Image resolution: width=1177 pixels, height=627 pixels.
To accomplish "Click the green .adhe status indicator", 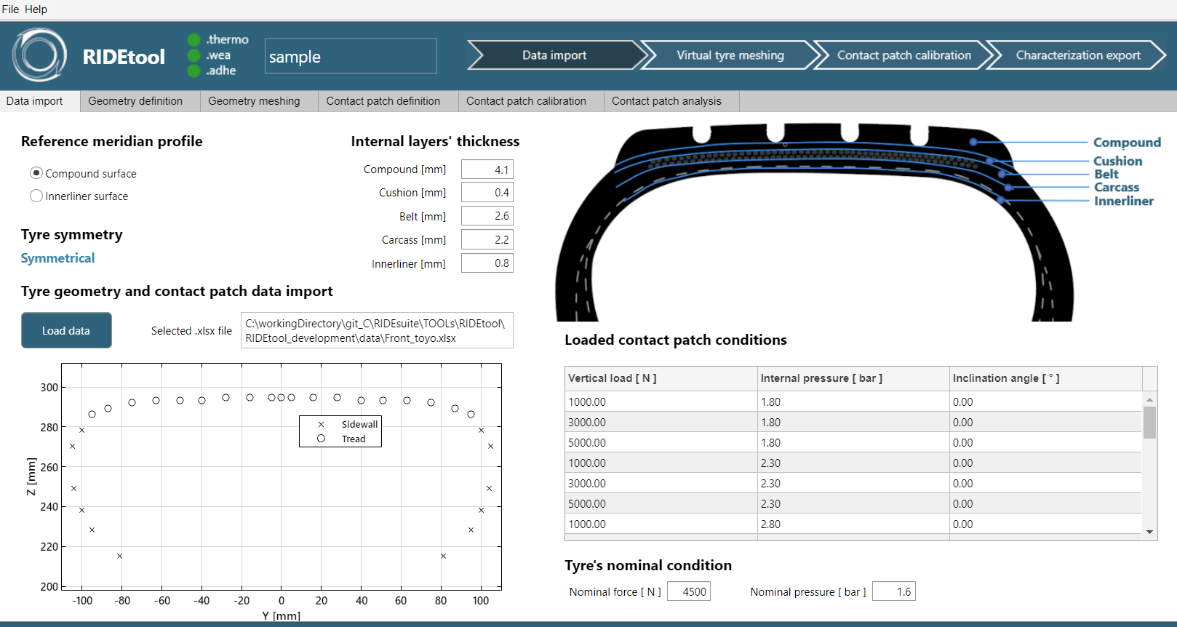I will (193, 71).
